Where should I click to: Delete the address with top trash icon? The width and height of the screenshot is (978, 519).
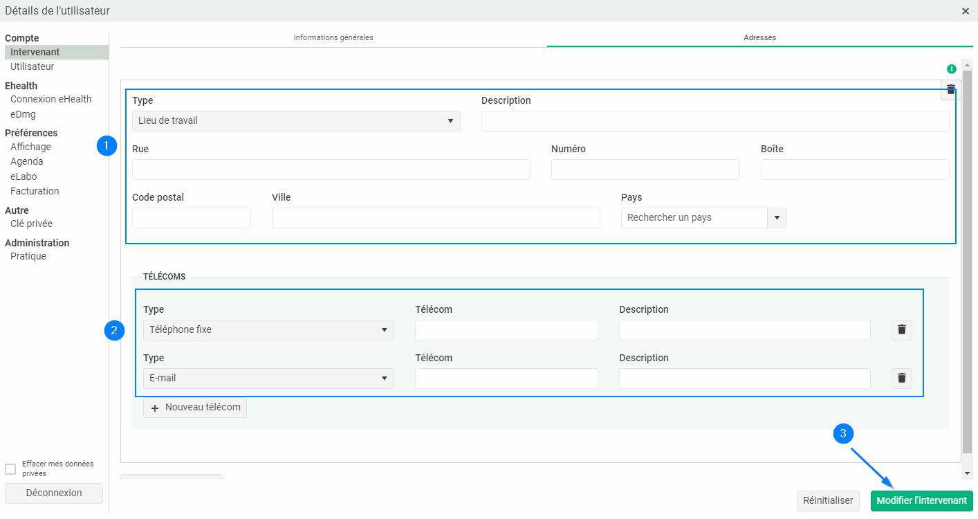point(950,89)
